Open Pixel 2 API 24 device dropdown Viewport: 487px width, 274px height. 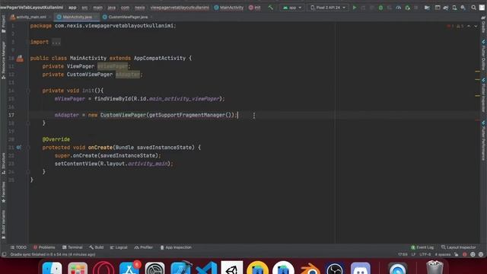point(328,8)
